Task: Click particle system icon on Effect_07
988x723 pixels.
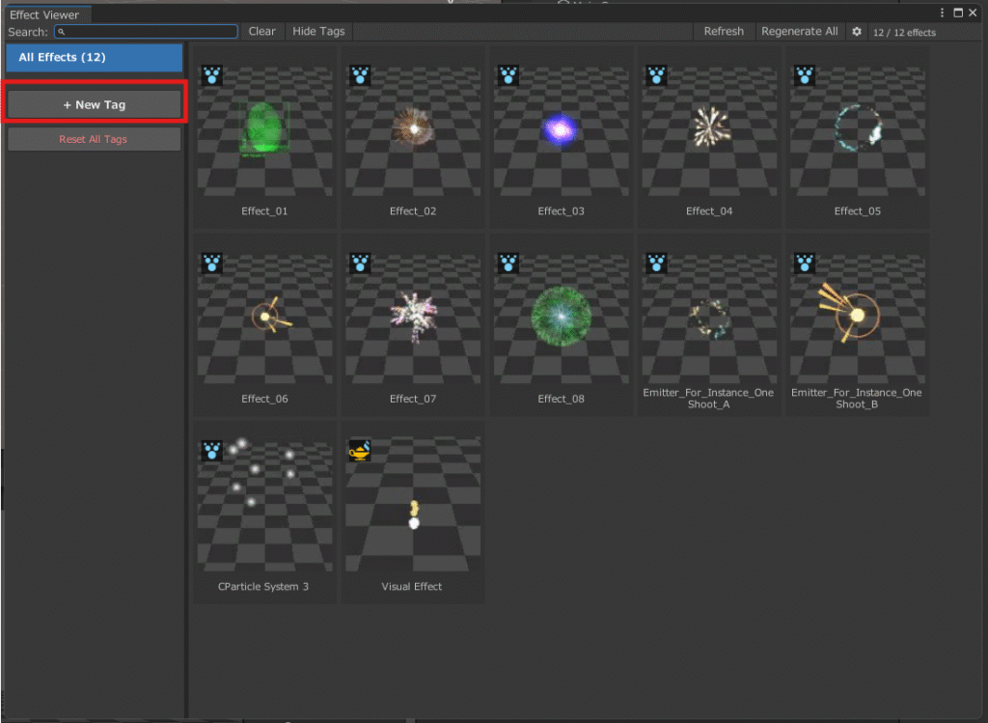Action: pyautogui.click(x=360, y=263)
